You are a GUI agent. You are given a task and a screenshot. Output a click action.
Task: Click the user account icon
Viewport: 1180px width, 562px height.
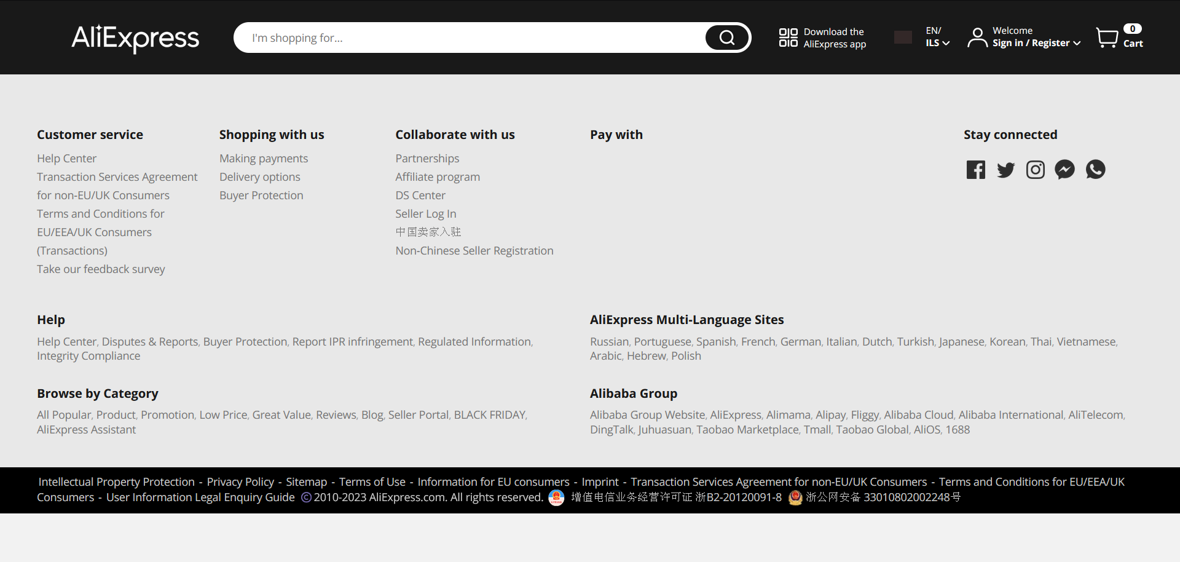click(977, 38)
